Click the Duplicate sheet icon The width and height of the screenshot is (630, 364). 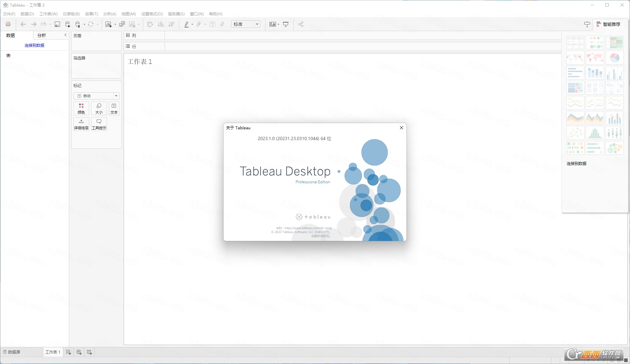(x=122, y=24)
